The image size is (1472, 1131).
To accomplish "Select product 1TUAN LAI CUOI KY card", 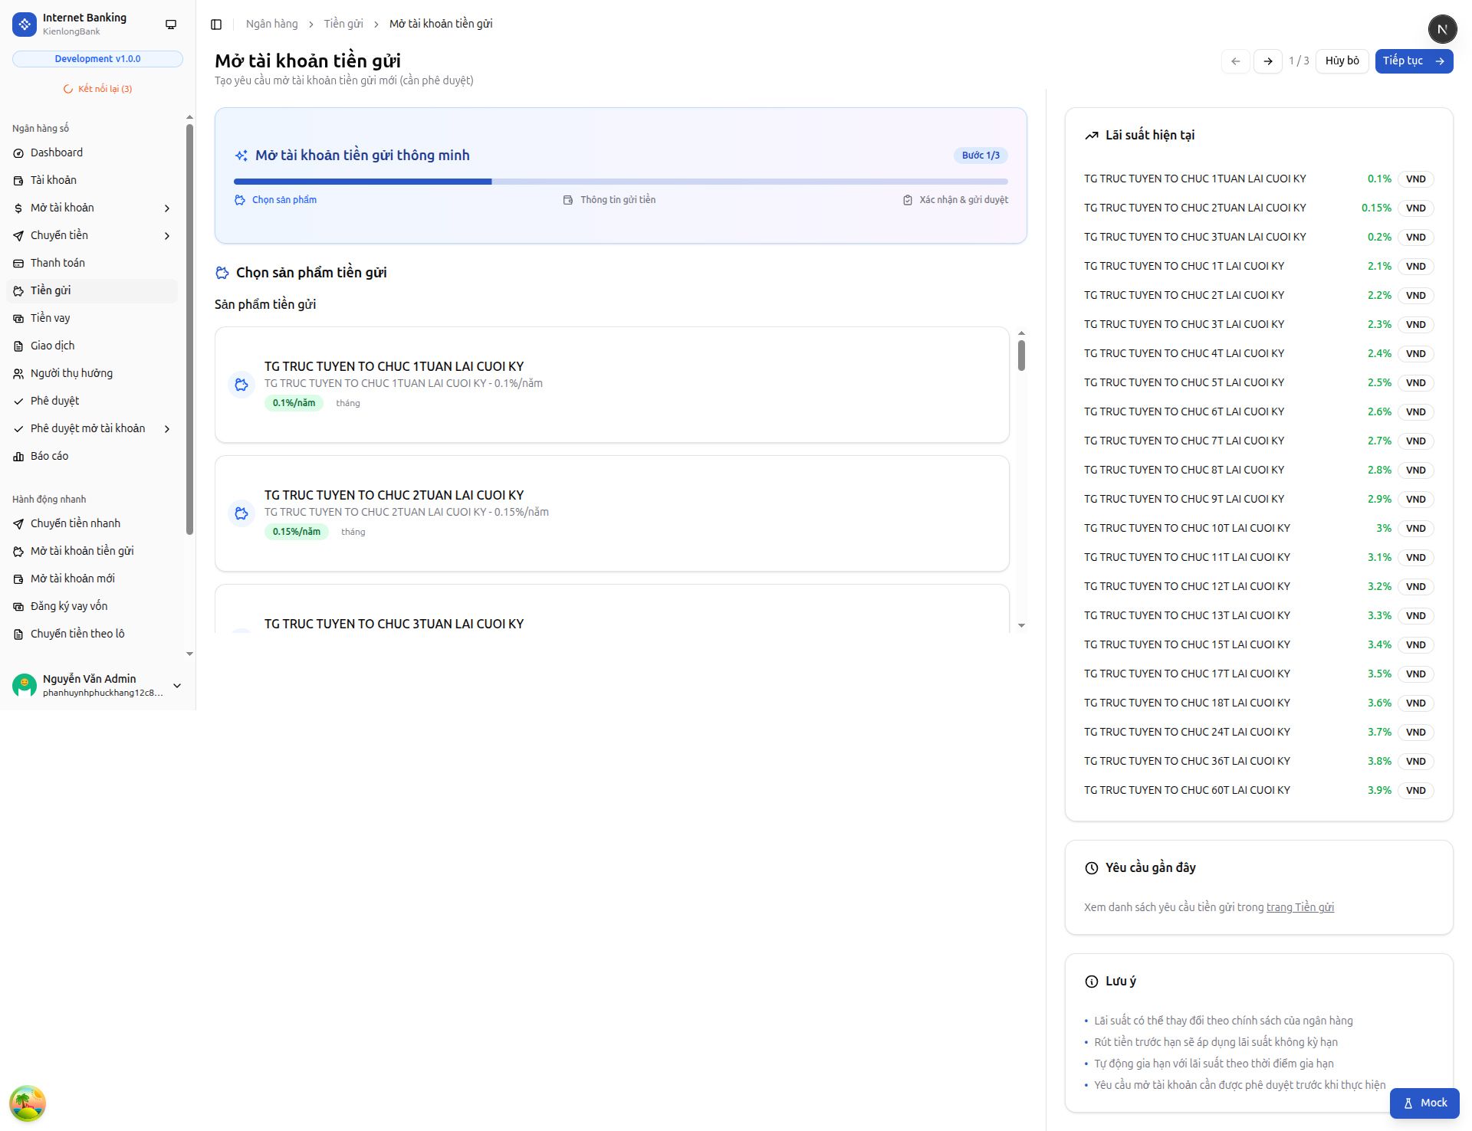I will 612,385.
